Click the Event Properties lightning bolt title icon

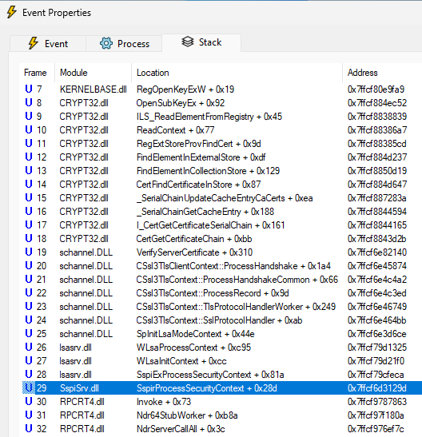(x=12, y=13)
